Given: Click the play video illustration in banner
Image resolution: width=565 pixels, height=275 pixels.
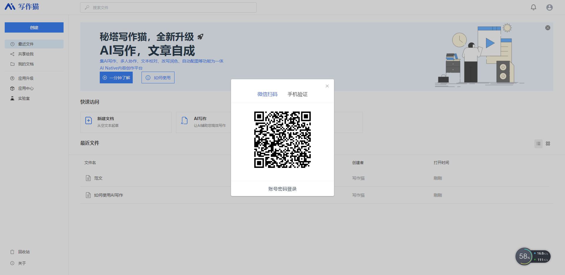Looking at the screenshot, I should click(490, 43).
